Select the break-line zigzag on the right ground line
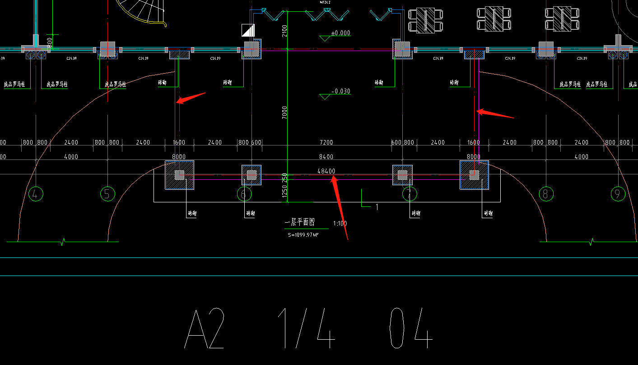638x365 pixels. pyautogui.click(x=591, y=242)
